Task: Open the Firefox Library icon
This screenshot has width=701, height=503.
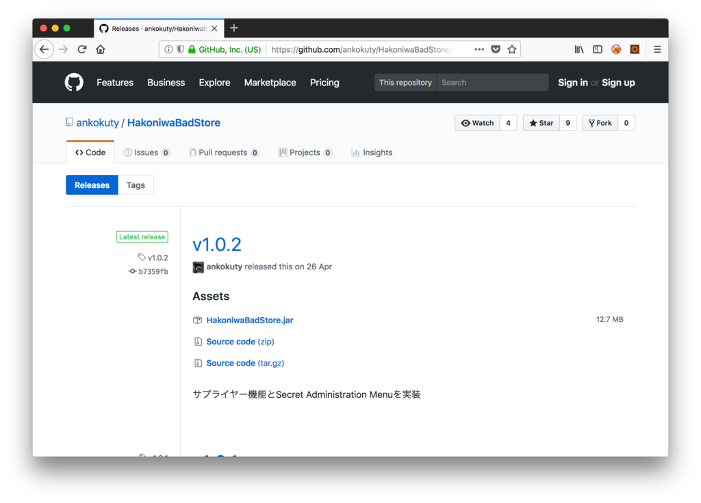Action: [x=579, y=49]
